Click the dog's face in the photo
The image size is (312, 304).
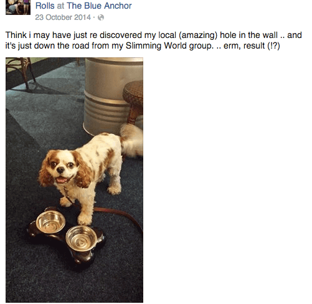[62, 168]
